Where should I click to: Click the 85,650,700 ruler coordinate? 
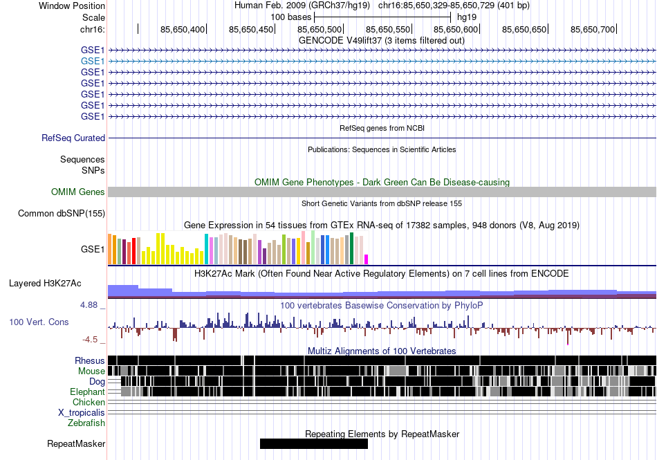[593, 29]
